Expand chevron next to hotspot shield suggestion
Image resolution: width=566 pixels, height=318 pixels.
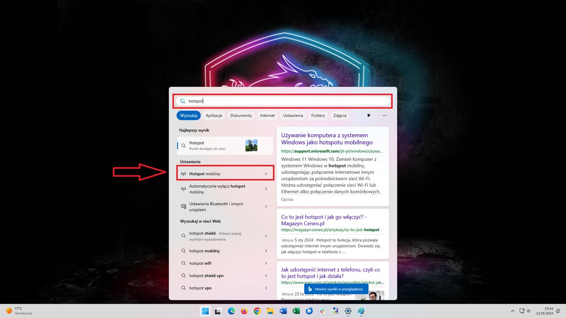click(x=266, y=236)
